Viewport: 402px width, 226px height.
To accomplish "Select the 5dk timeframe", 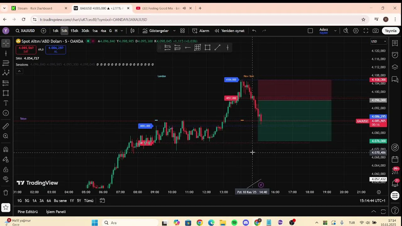I will (64, 31).
